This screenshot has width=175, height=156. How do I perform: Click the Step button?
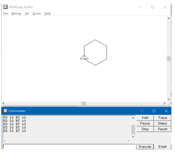[x=145, y=129]
